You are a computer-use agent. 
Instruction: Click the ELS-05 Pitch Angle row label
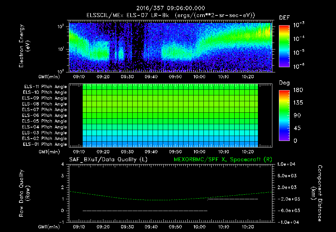tap(45, 121)
